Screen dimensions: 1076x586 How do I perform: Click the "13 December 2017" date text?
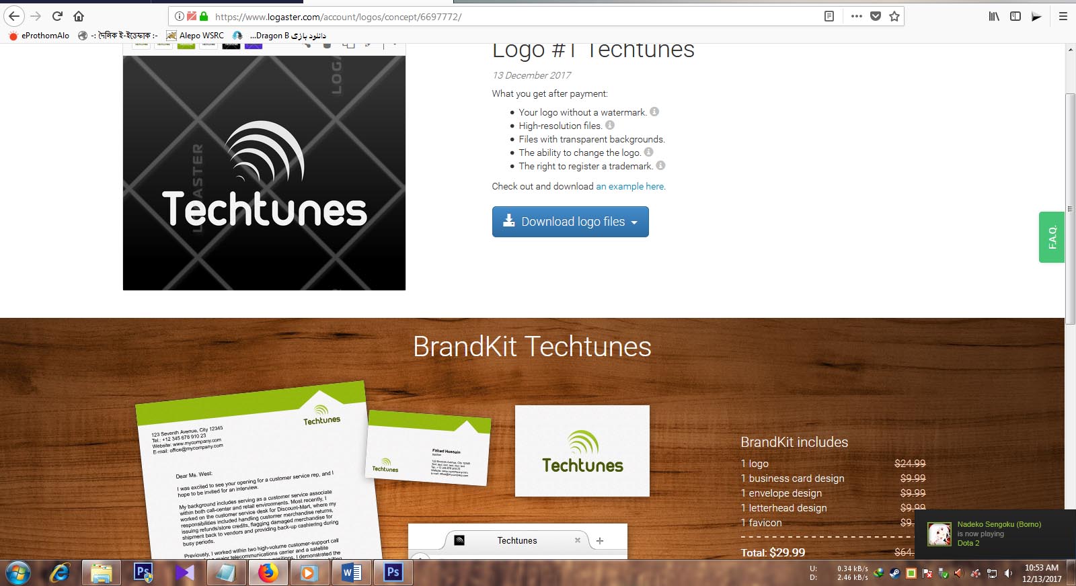click(x=531, y=75)
